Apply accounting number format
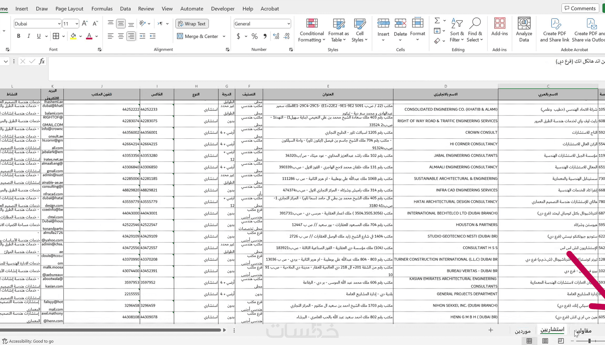This screenshot has width=605, height=345. pyautogui.click(x=238, y=36)
